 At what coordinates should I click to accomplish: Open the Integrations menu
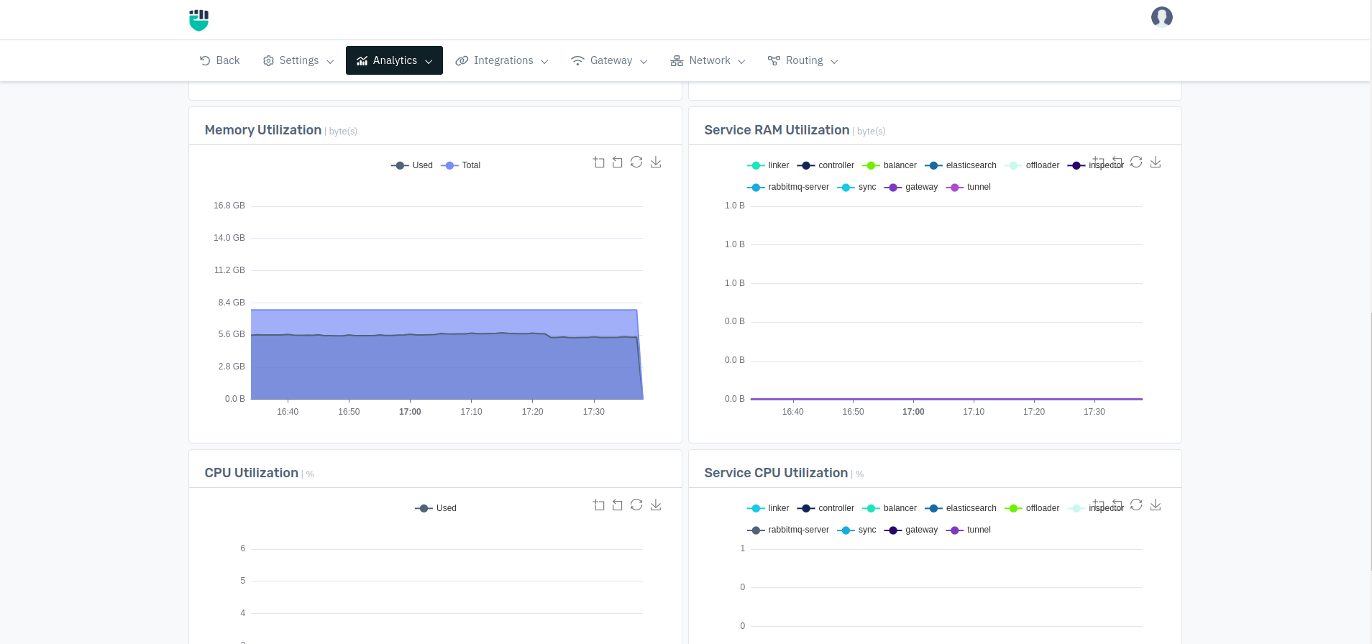click(502, 60)
